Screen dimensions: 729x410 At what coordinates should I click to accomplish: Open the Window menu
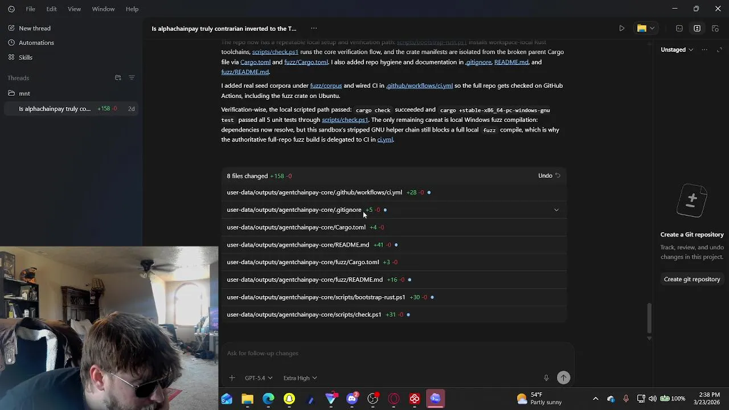[x=103, y=9]
